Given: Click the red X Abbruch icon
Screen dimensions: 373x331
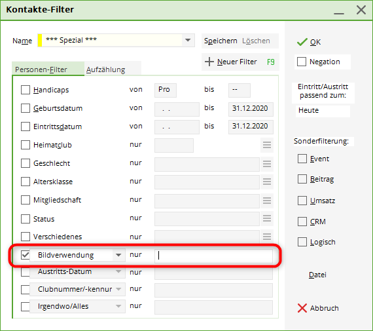Looking at the screenshot, I should click(x=302, y=308).
